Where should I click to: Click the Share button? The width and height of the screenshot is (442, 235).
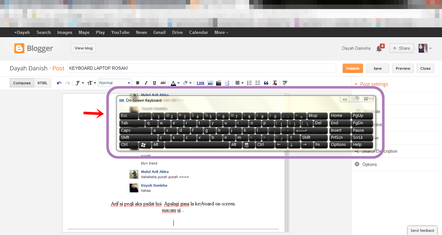click(402, 48)
